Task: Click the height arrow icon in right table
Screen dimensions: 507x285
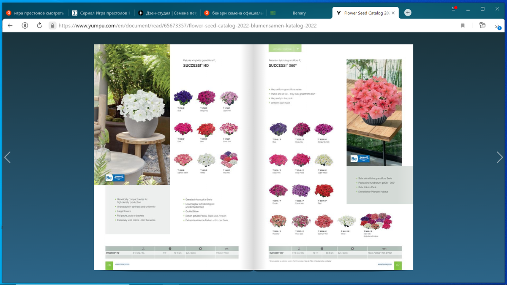Action: [322, 249]
